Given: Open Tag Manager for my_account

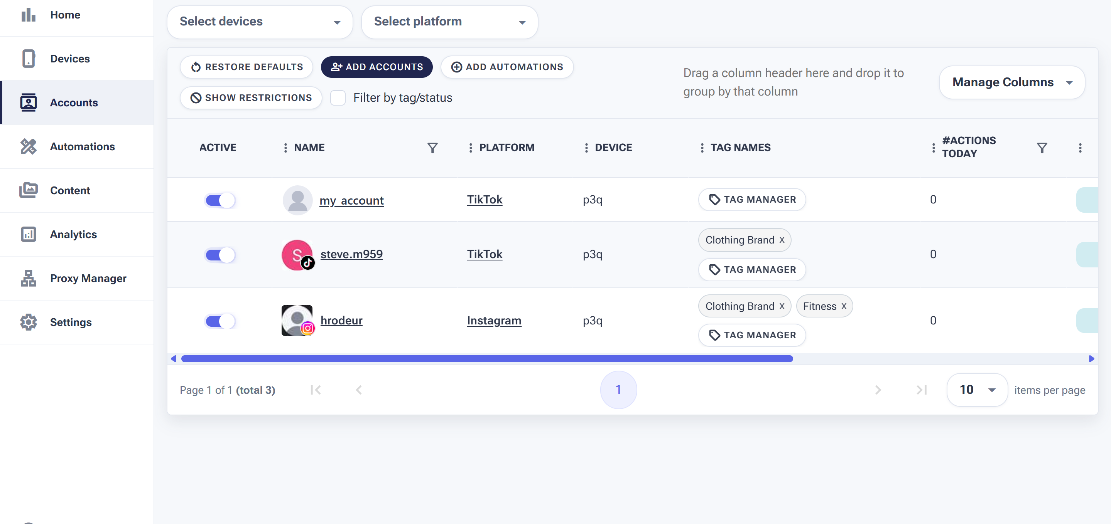Looking at the screenshot, I should tap(752, 200).
